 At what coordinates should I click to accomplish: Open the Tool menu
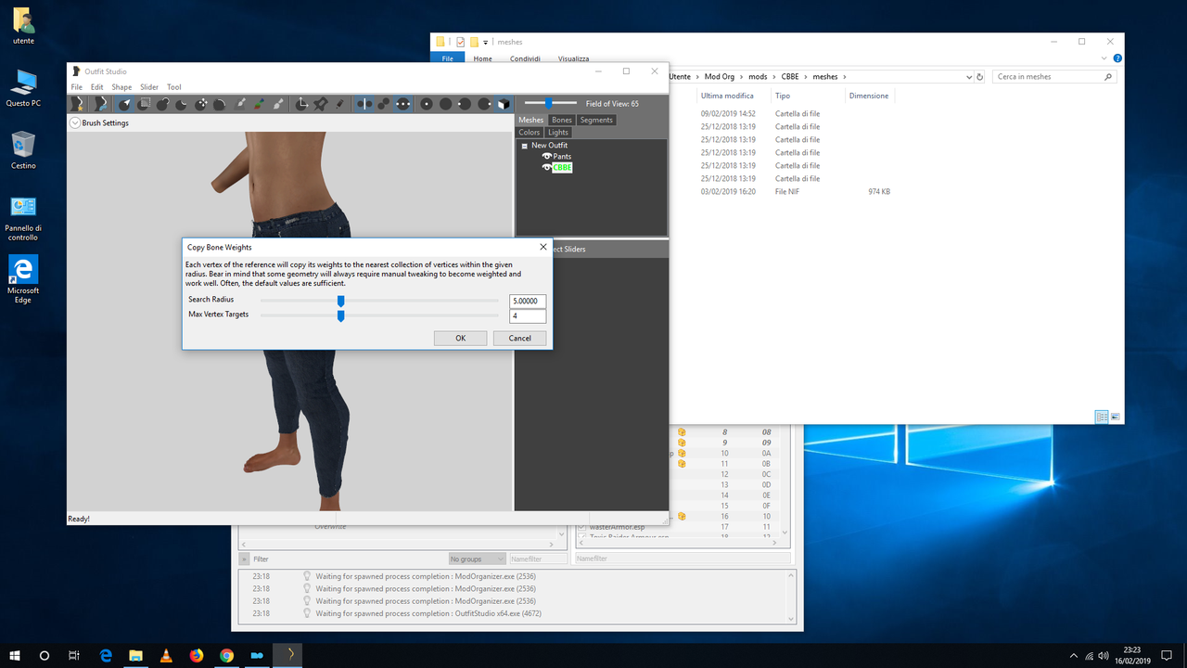pos(174,87)
